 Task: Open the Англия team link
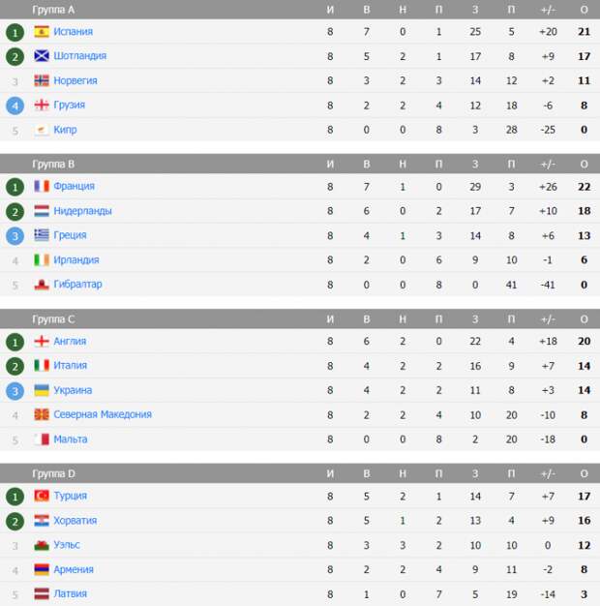(x=70, y=341)
